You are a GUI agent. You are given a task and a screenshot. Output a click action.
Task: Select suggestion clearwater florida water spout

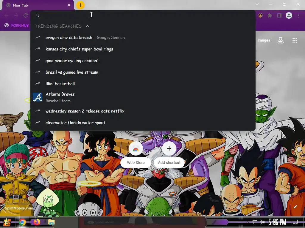pos(143,123)
